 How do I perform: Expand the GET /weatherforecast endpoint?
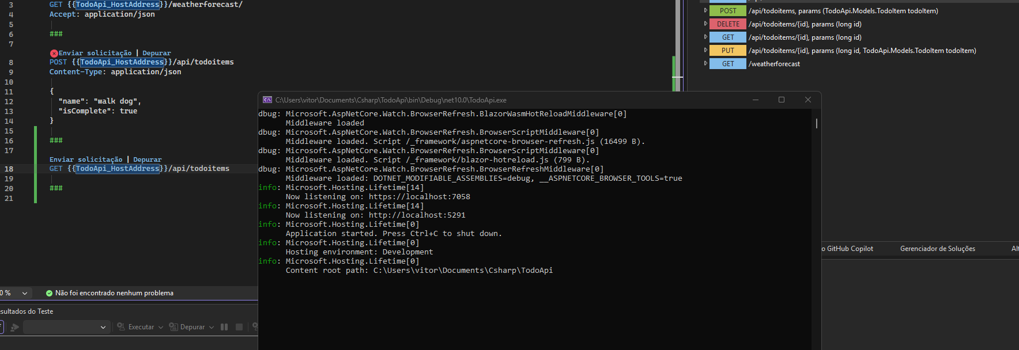point(705,63)
